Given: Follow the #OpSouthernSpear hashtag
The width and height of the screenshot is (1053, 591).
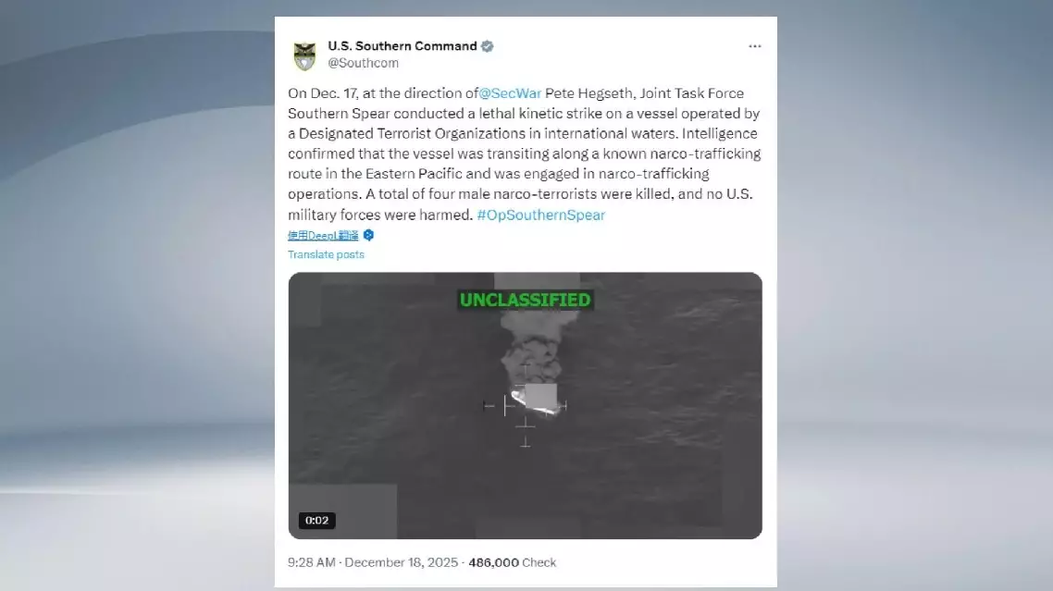Looking at the screenshot, I should click(x=541, y=215).
